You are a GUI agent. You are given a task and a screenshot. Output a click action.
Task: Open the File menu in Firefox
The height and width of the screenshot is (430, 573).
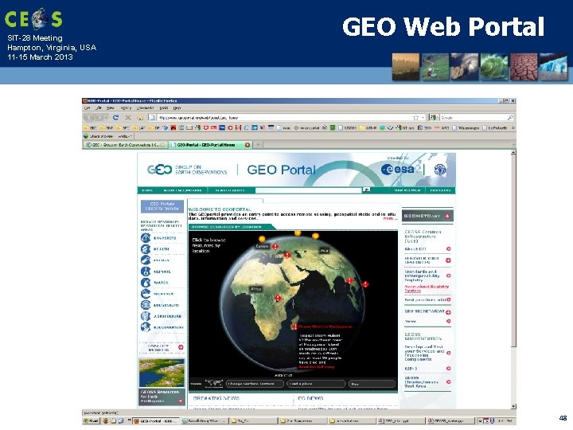[87, 108]
